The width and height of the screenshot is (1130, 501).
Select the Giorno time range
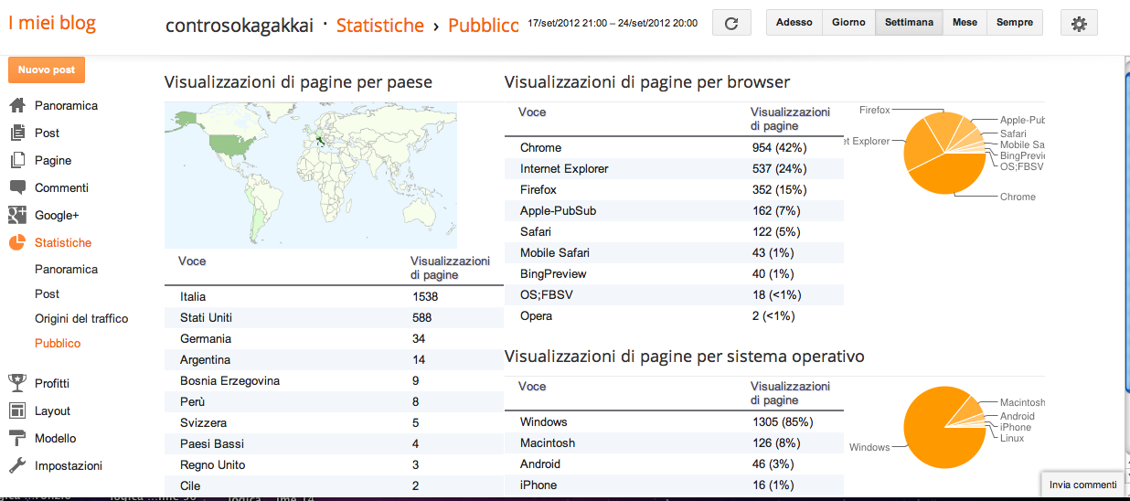(x=848, y=23)
